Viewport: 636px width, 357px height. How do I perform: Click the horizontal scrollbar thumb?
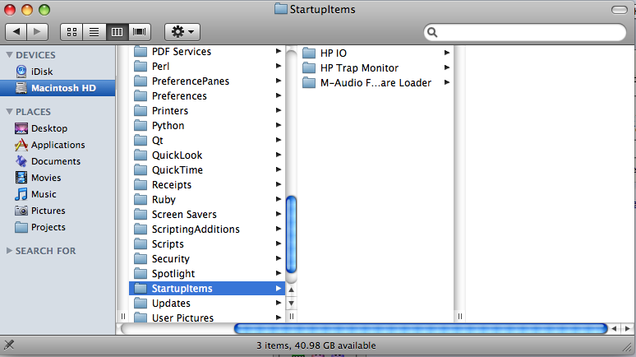point(419,329)
